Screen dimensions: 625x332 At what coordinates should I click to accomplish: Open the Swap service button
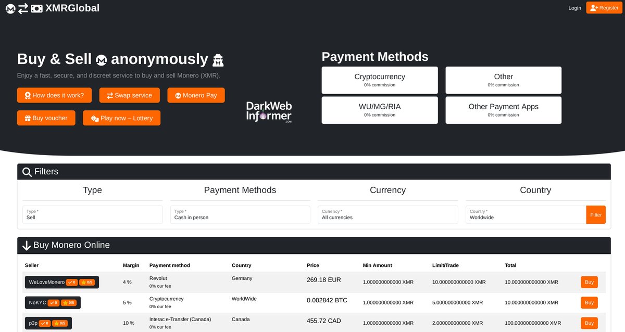pyautogui.click(x=130, y=95)
